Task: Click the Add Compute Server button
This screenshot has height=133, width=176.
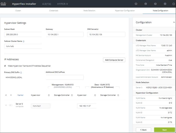Action: tap(114, 60)
